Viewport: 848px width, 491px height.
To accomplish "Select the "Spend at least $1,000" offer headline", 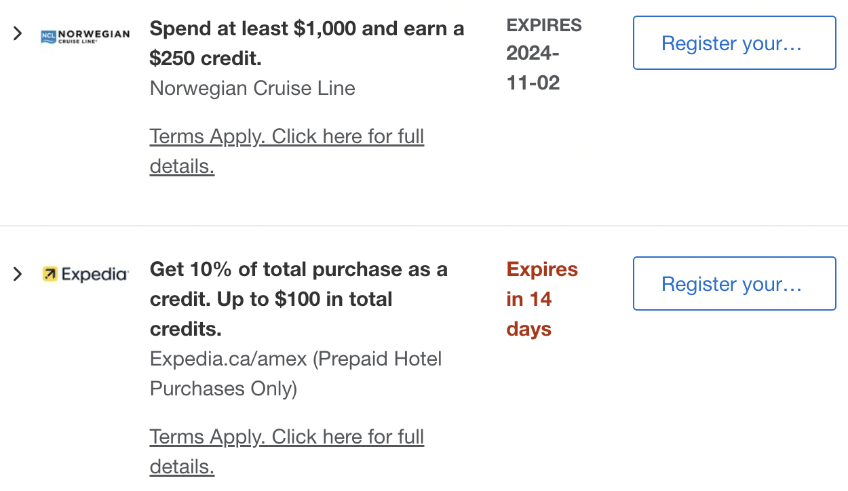I will coord(307,29).
